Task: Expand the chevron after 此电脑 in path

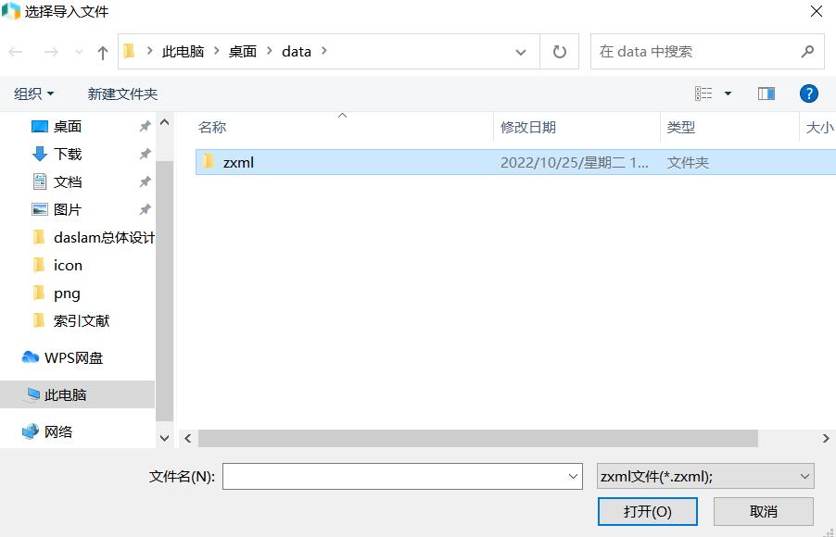Action: tap(217, 51)
